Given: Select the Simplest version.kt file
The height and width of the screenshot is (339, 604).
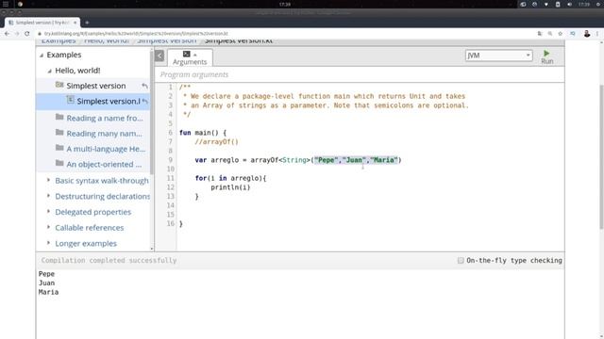Looking at the screenshot, I should (109, 101).
